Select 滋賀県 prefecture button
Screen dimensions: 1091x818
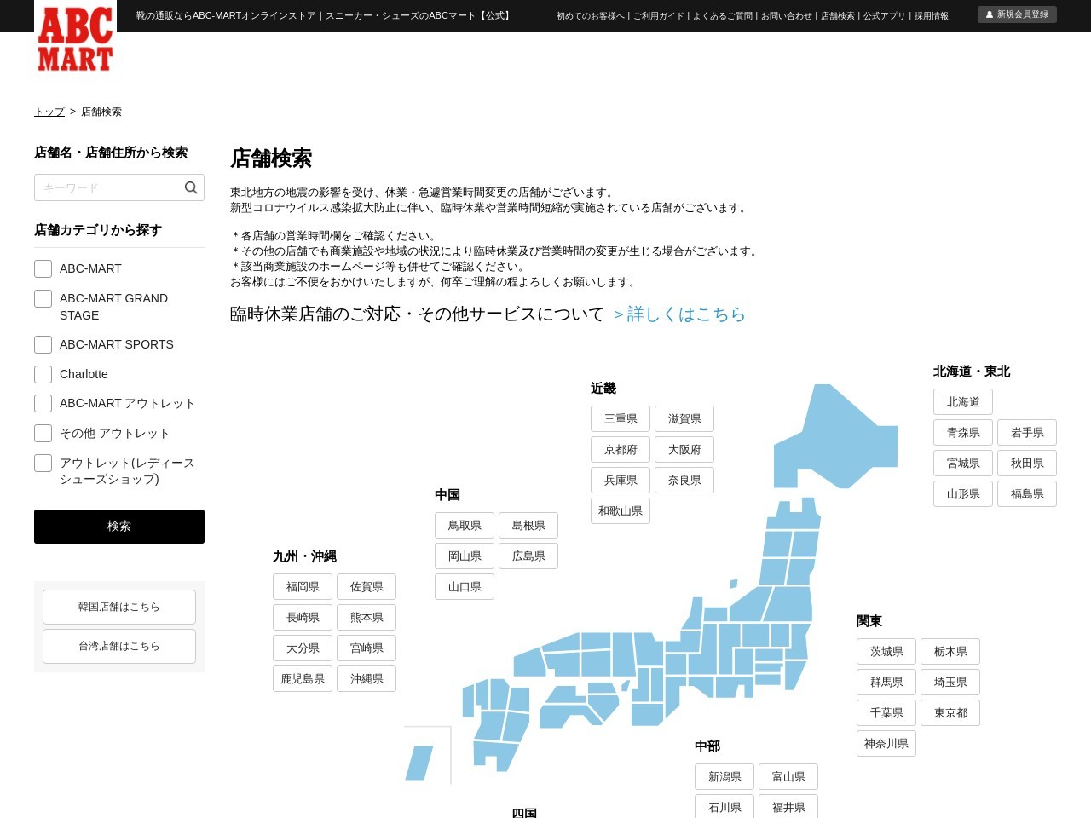[x=684, y=419]
